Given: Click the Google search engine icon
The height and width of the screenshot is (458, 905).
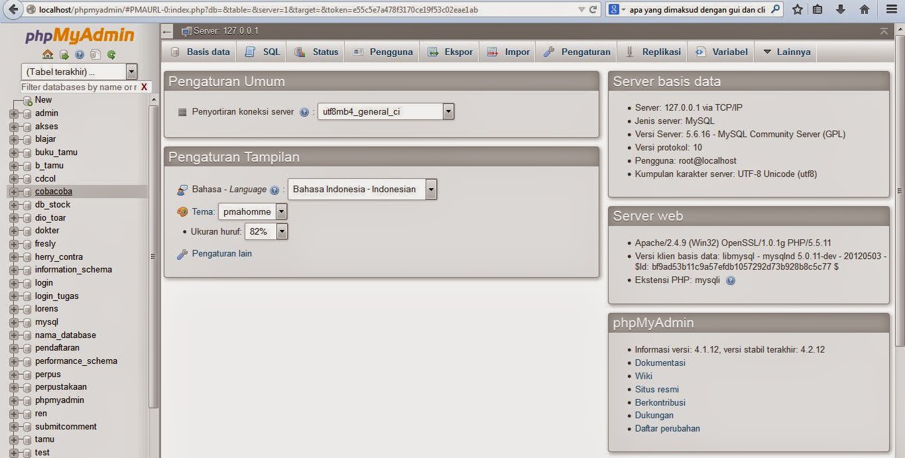Looking at the screenshot, I should coord(615,10).
